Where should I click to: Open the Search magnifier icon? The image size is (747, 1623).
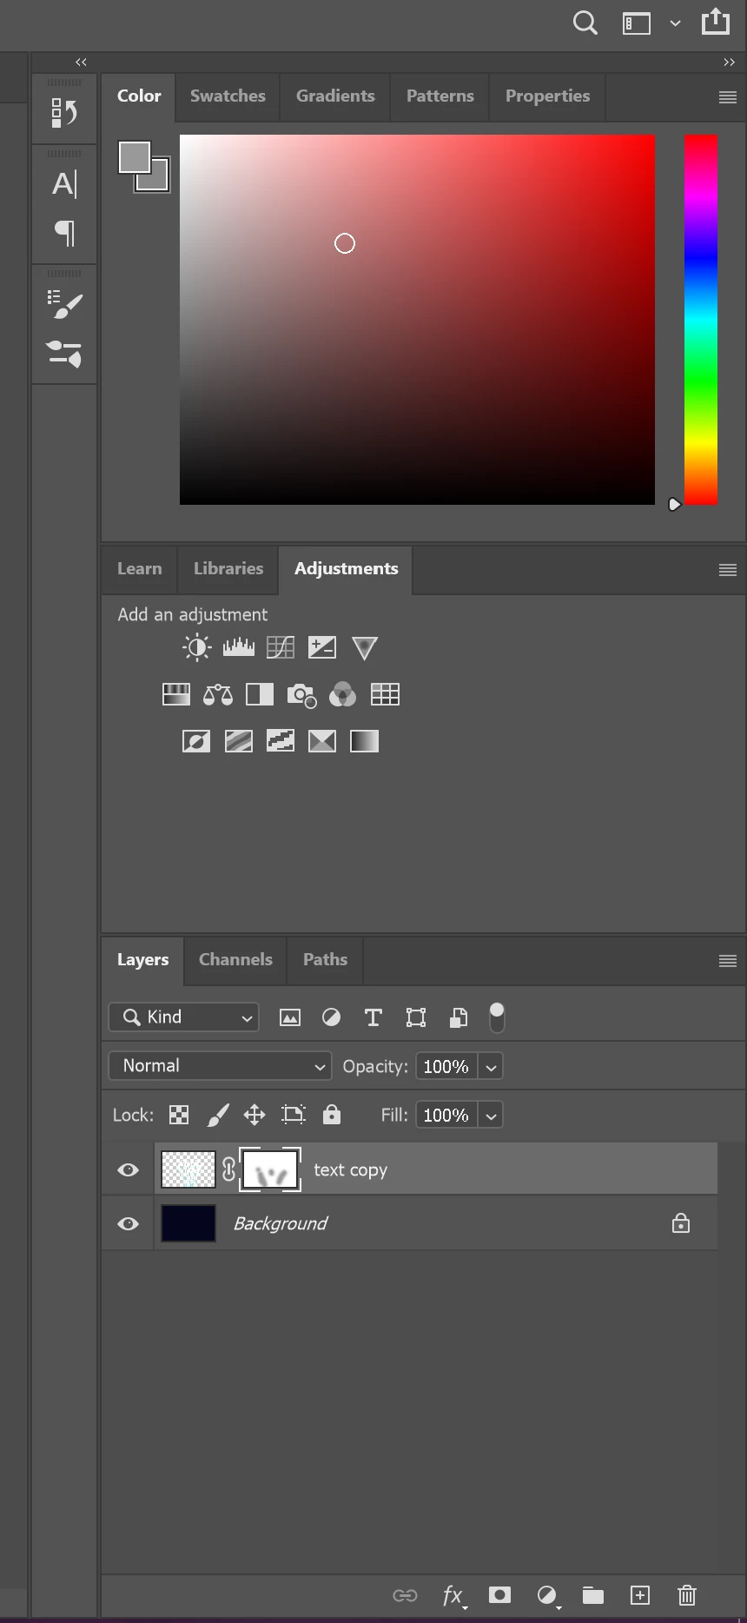coord(585,23)
